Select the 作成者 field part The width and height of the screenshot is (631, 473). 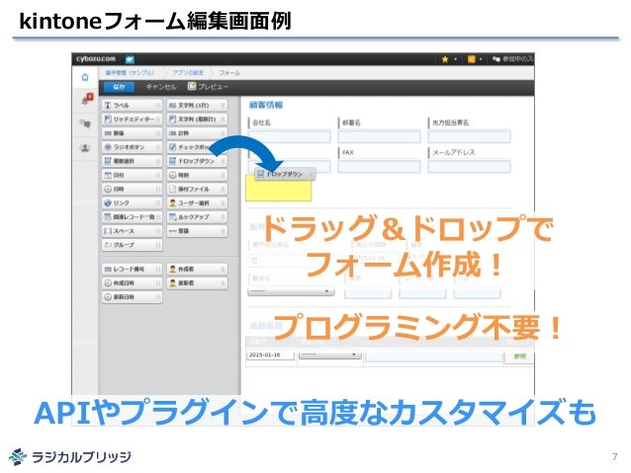[197, 269]
